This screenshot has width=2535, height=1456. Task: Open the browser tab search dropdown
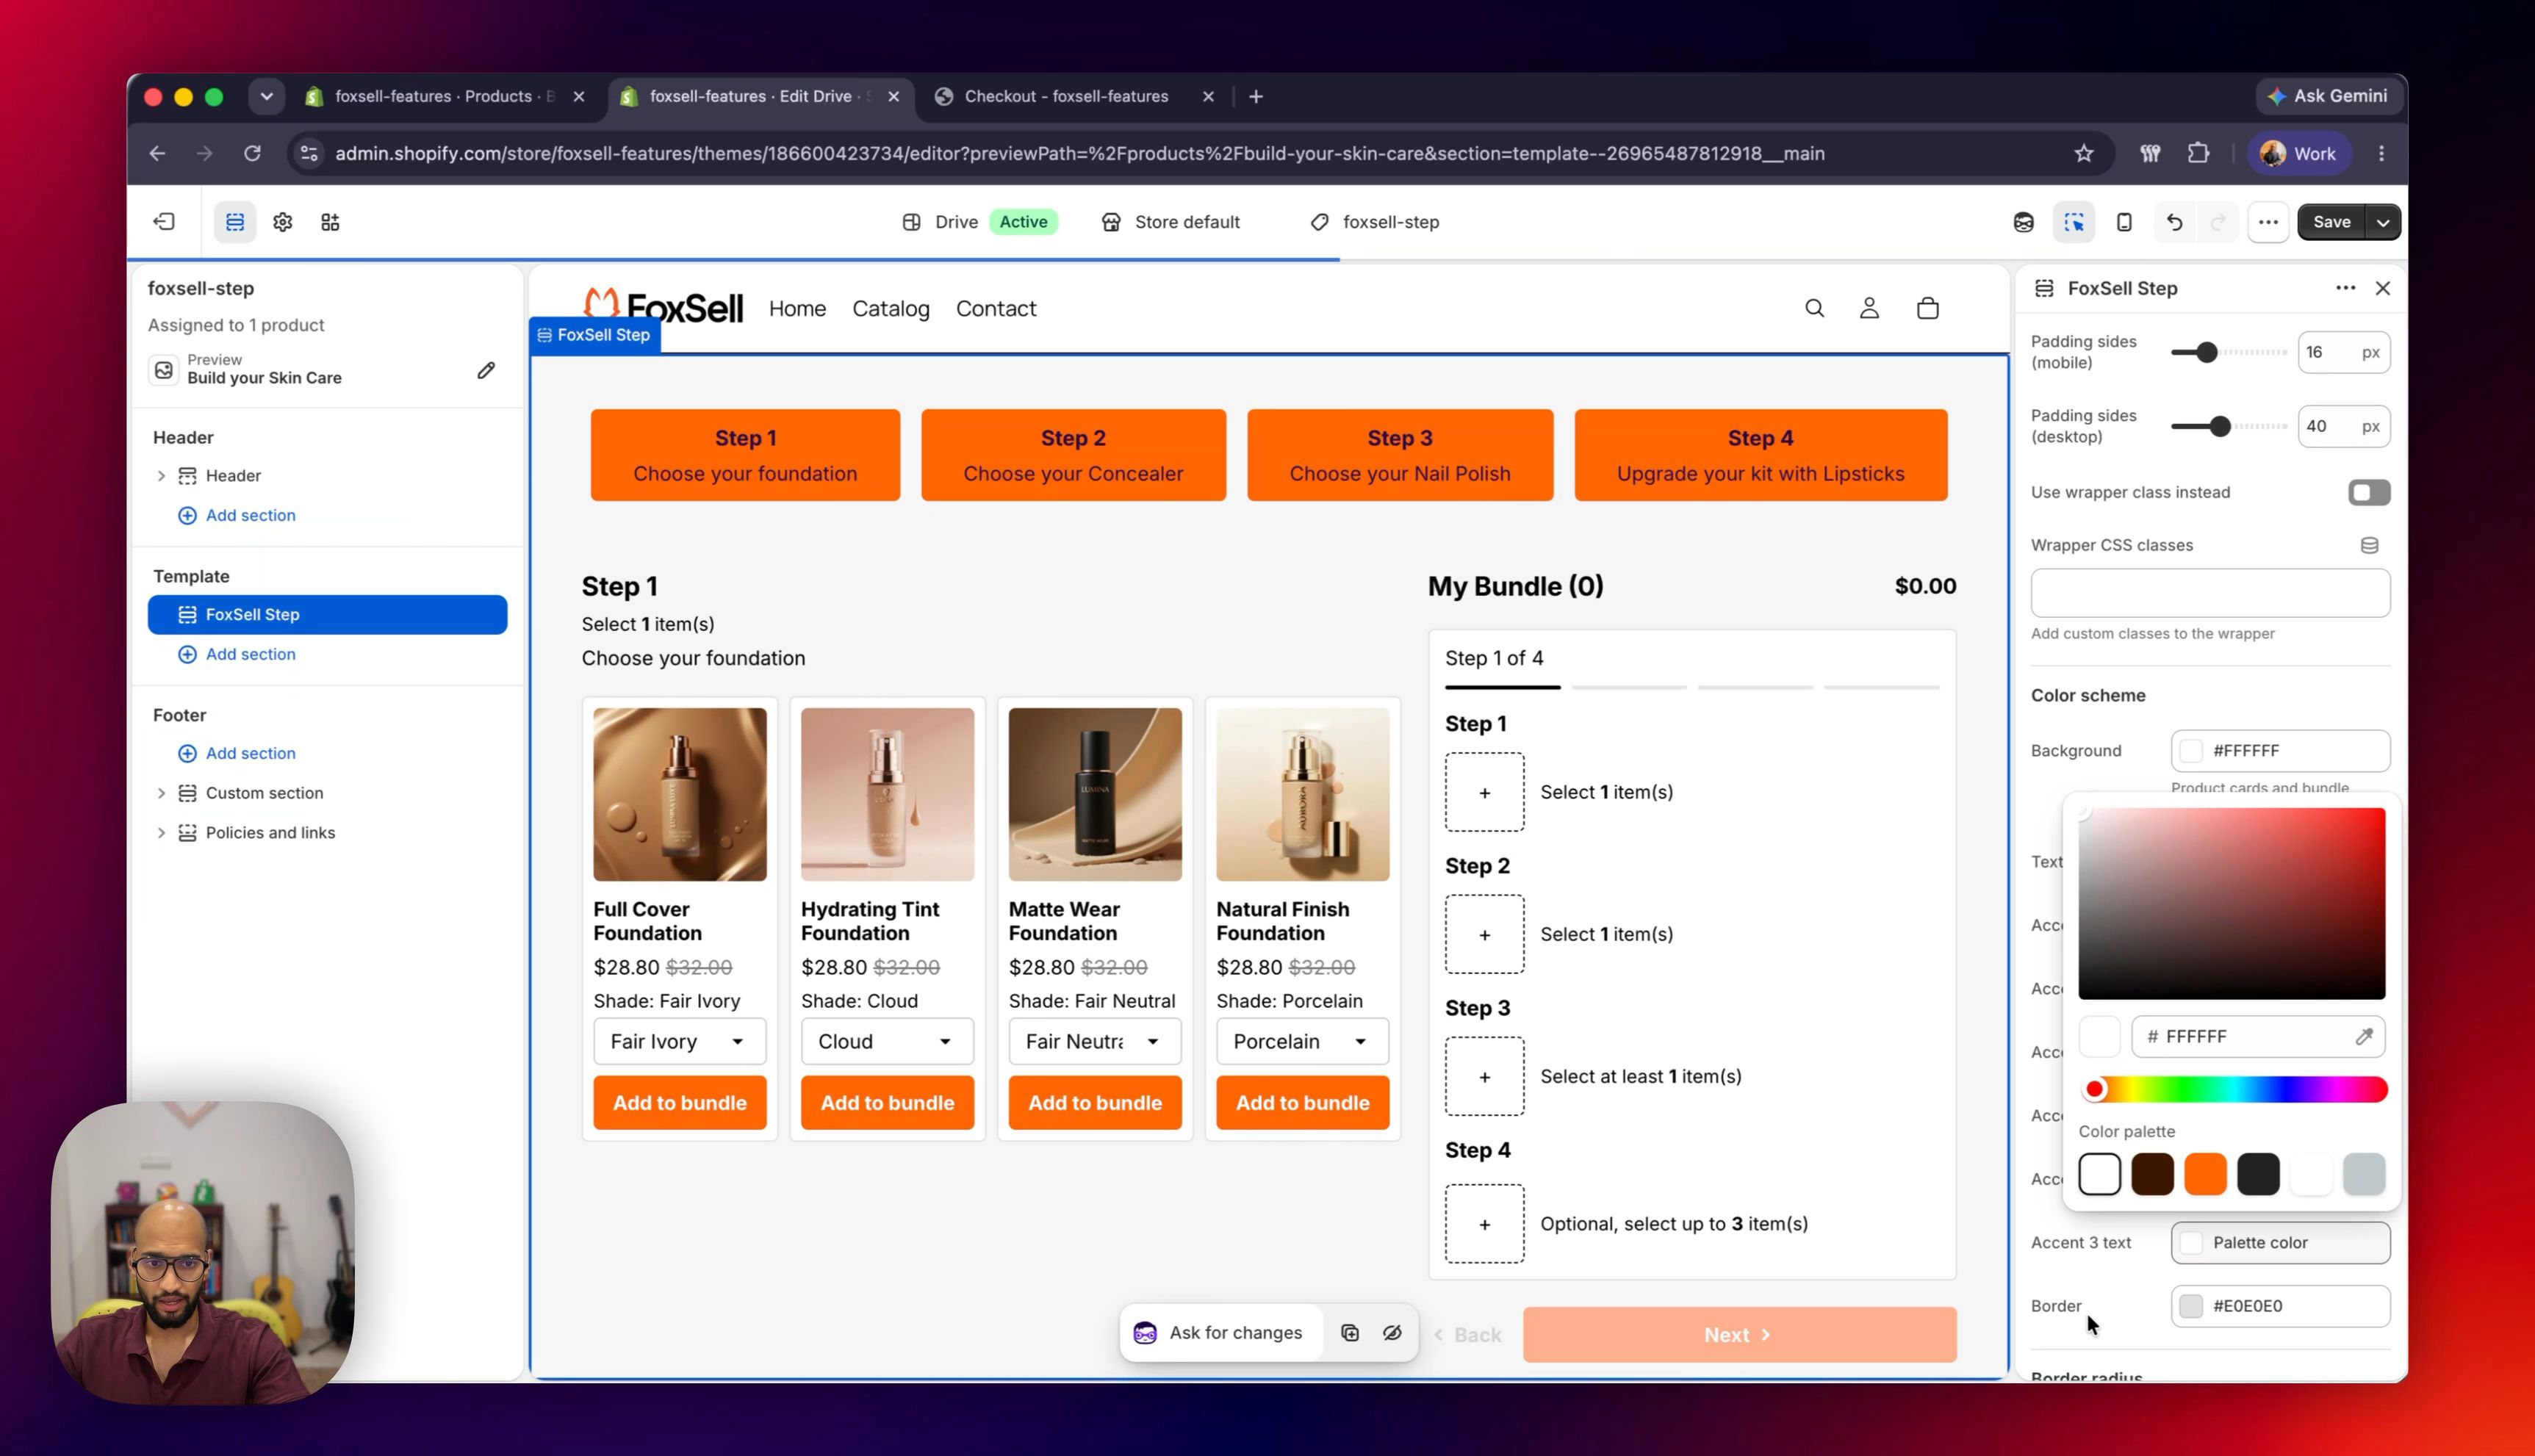[266, 96]
